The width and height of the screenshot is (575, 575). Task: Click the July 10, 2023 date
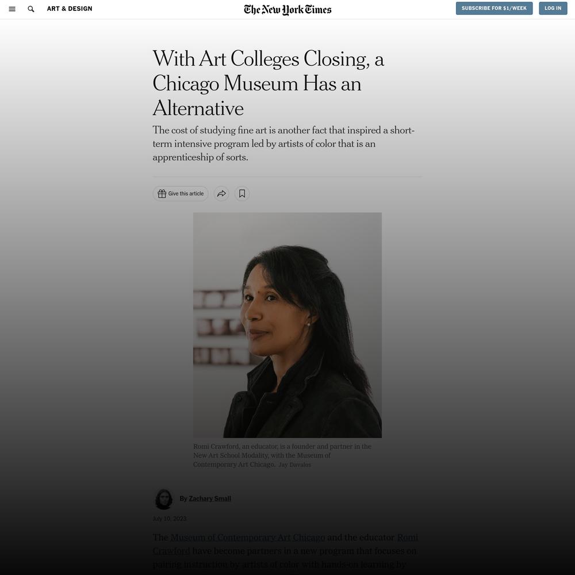pos(170,519)
